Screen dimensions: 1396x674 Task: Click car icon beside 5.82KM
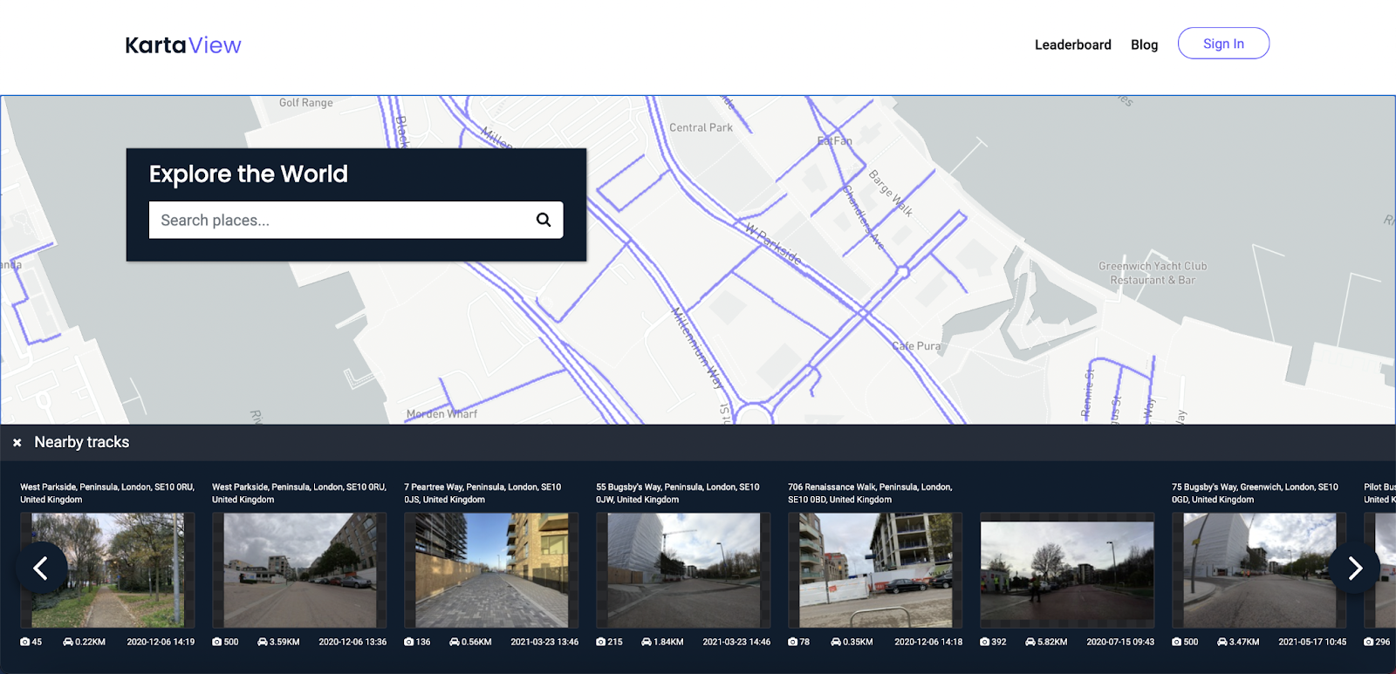click(1030, 642)
